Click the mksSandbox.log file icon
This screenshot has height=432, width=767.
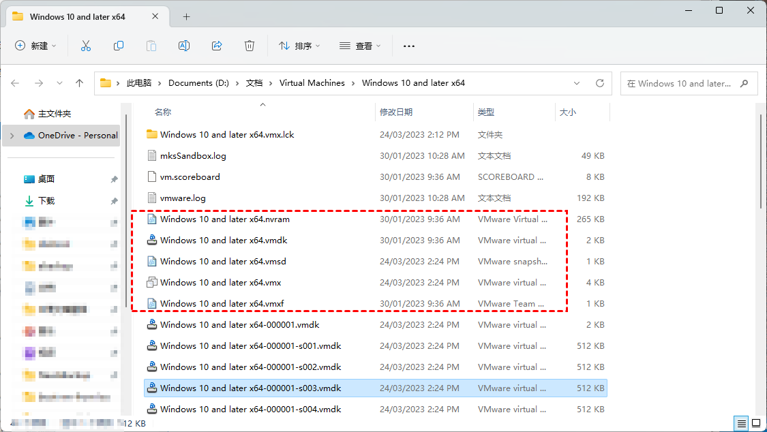(152, 155)
